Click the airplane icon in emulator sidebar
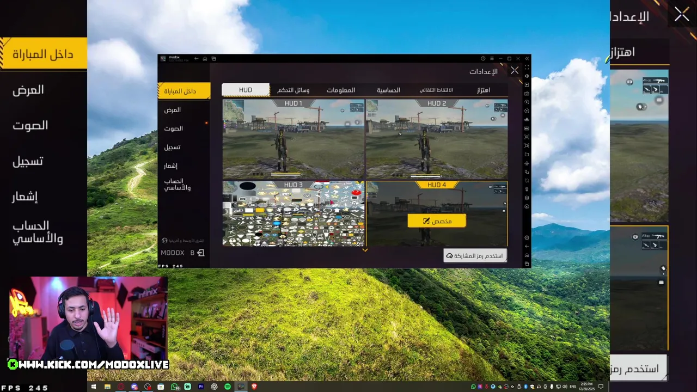The width and height of the screenshot is (697, 392). click(527, 163)
